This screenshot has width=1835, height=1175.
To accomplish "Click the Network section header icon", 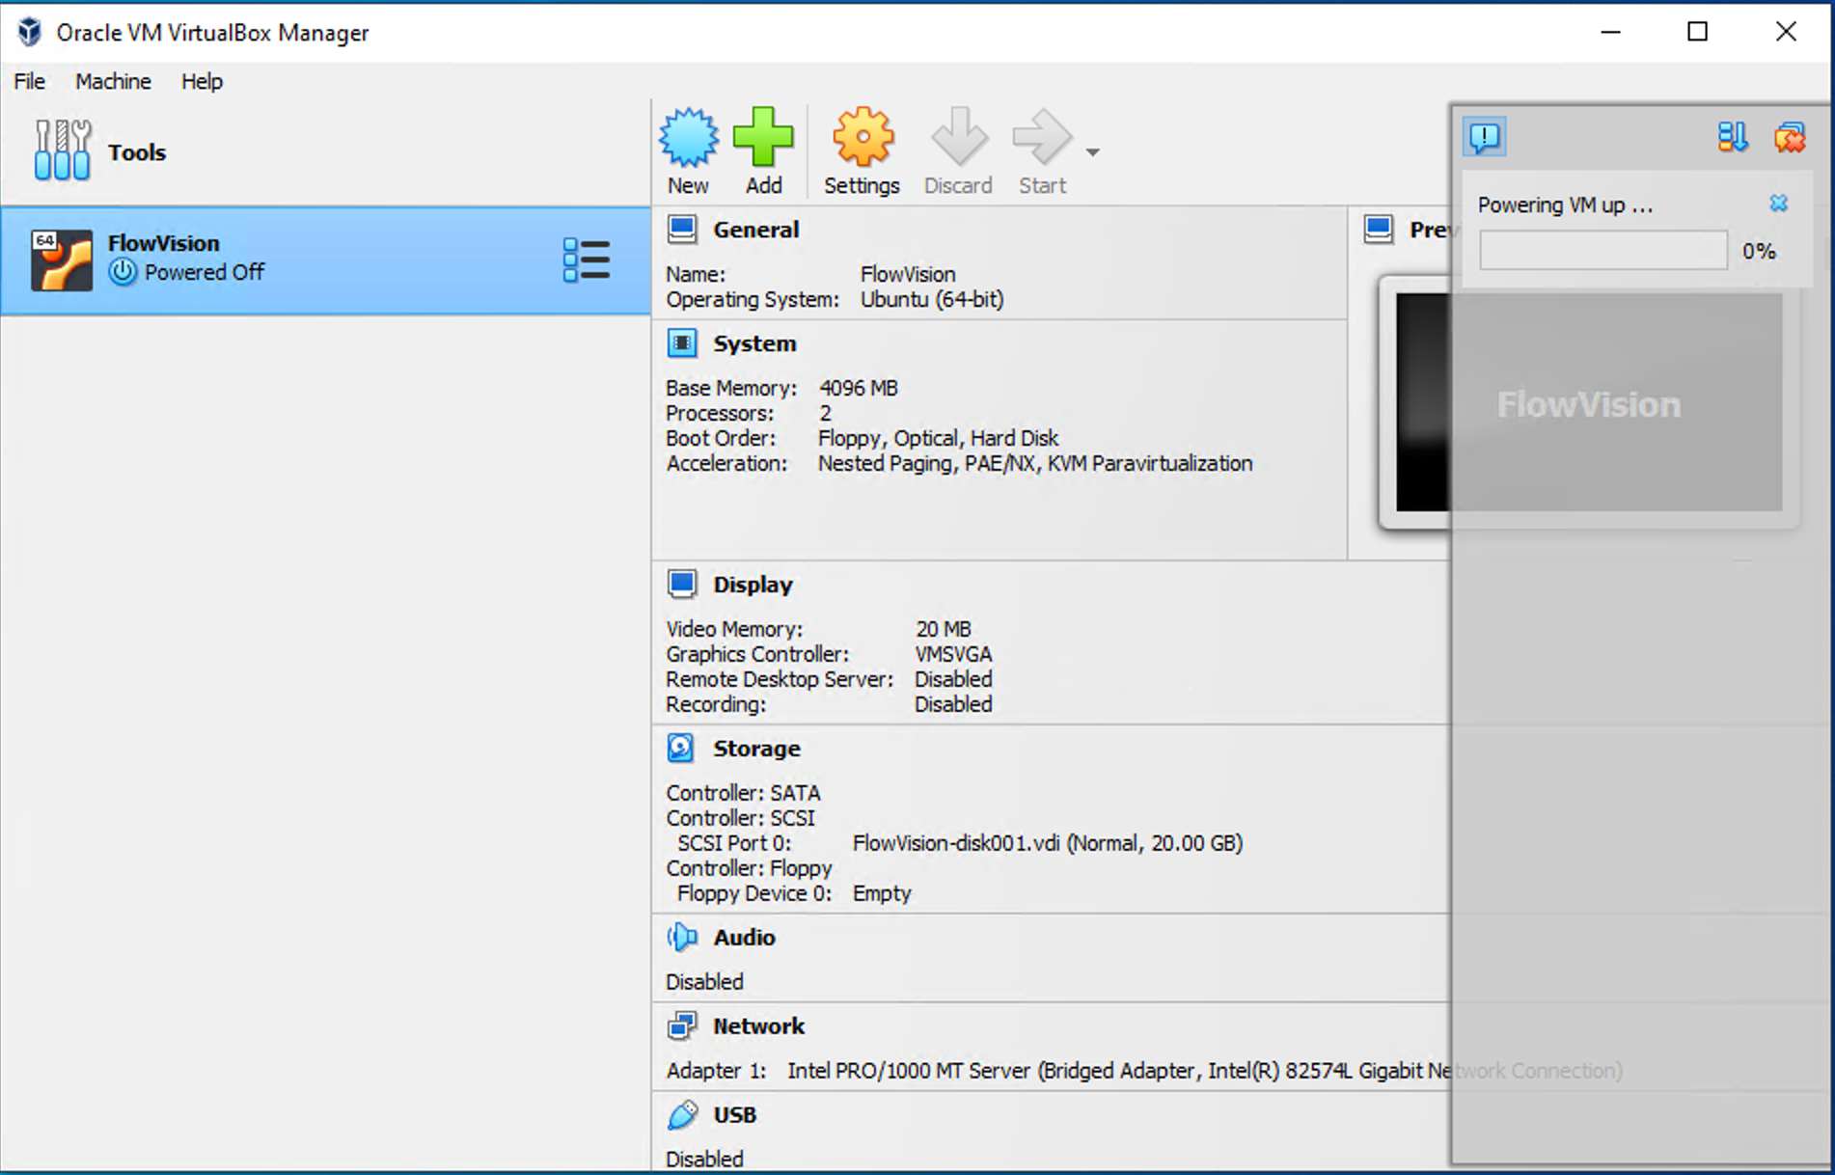I will [682, 1025].
